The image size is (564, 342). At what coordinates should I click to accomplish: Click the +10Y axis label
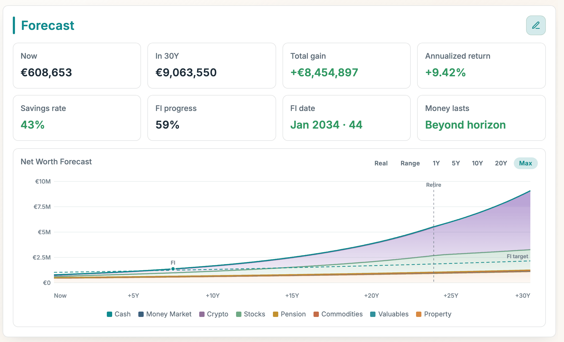(213, 296)
